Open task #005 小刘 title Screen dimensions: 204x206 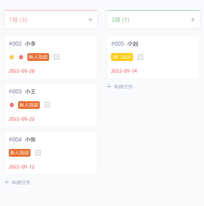[x=125, y=44]
